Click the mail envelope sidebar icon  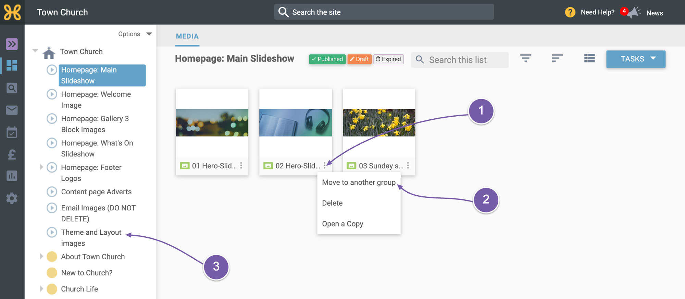coord(12,110)
